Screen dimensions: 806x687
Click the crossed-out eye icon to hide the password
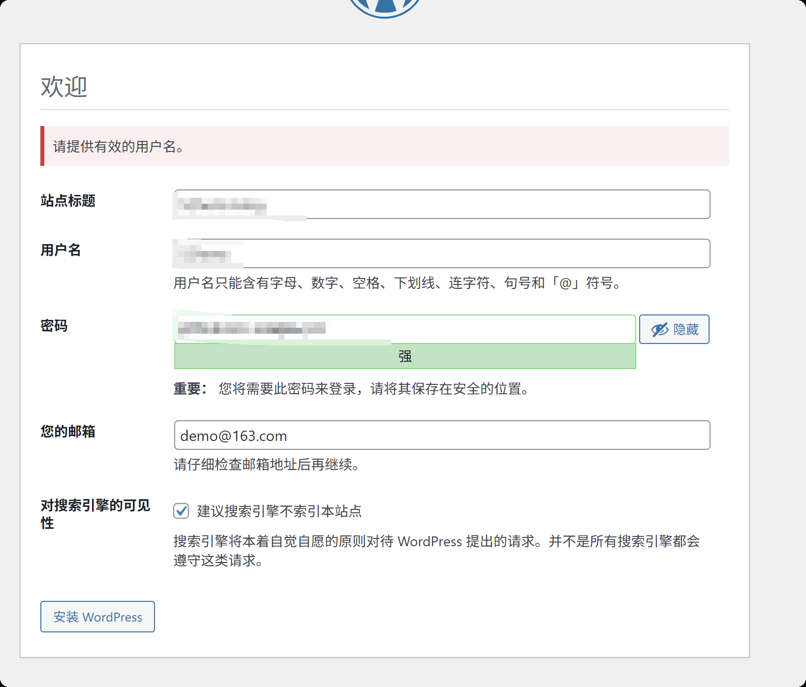click(659, 329)
